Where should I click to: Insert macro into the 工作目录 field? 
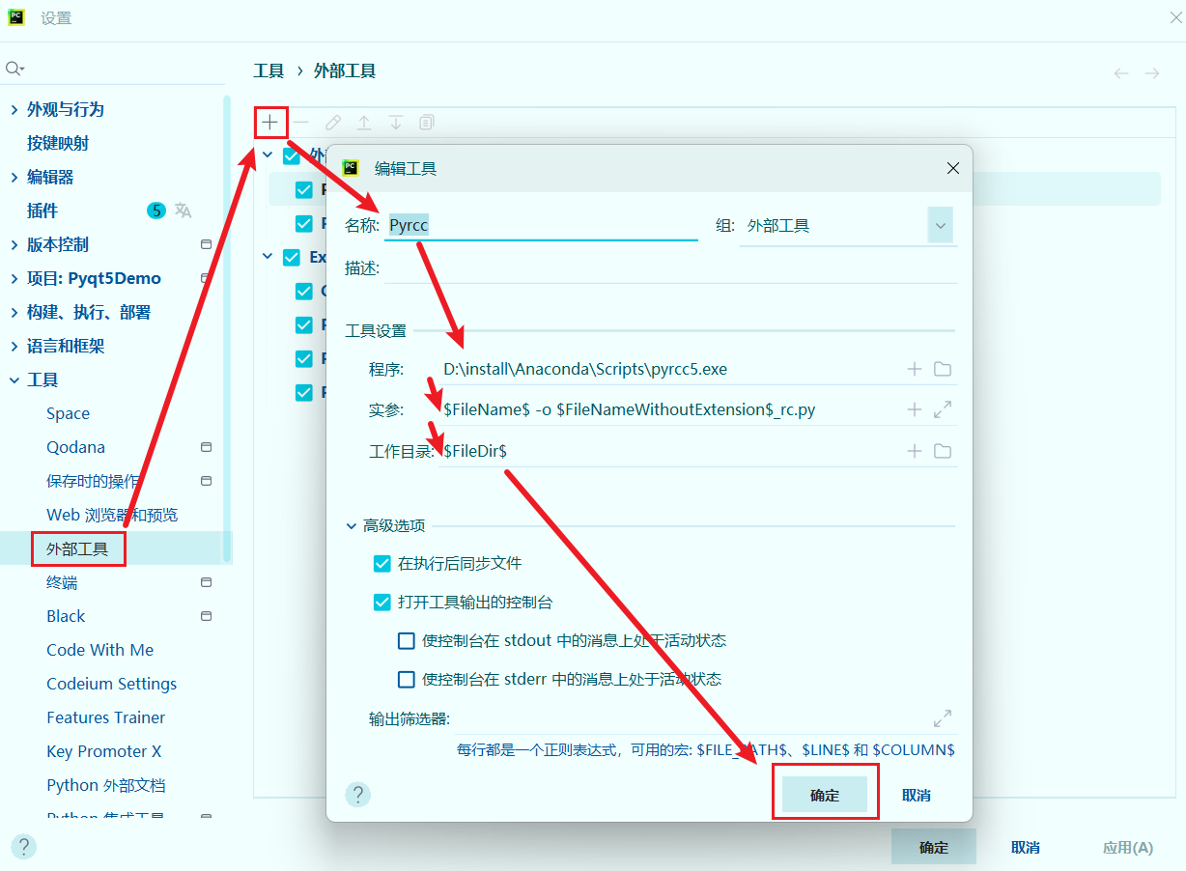coord(915,451)
